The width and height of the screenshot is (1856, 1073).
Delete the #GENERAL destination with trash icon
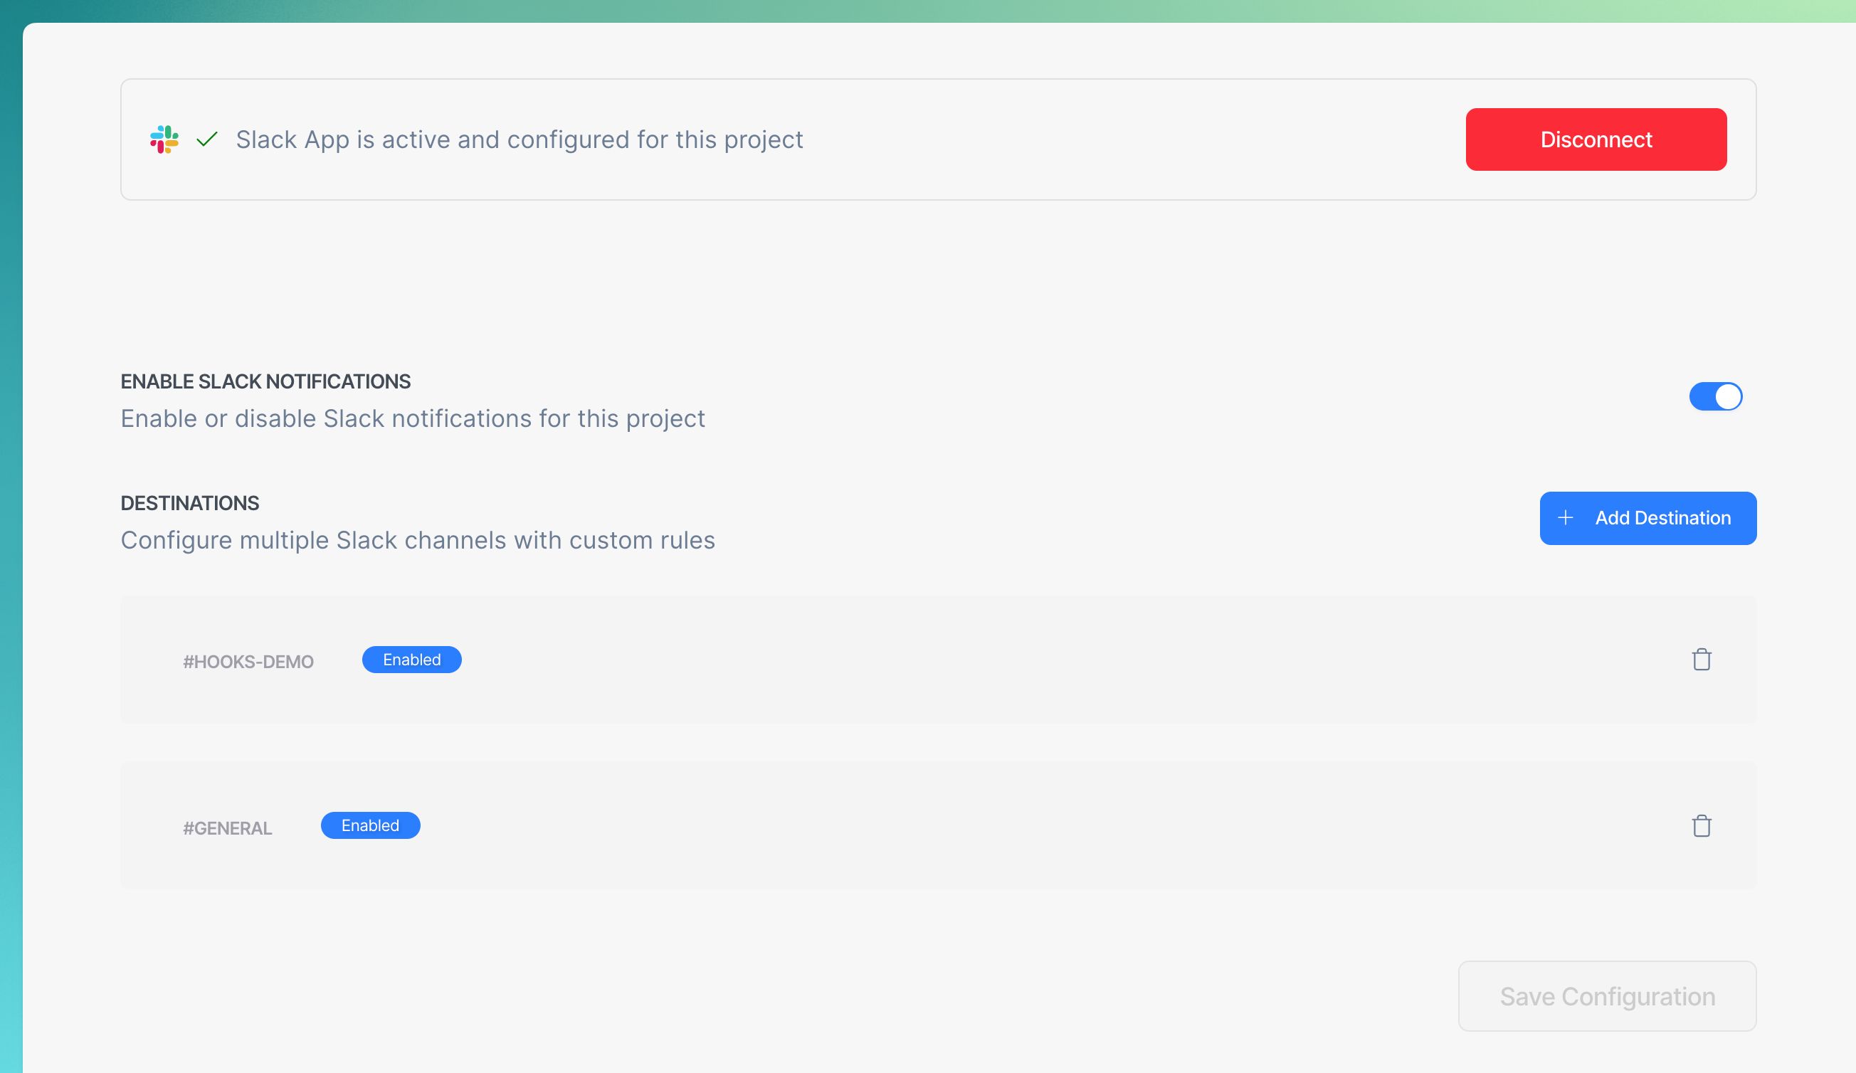click(x=1702, y=825)
